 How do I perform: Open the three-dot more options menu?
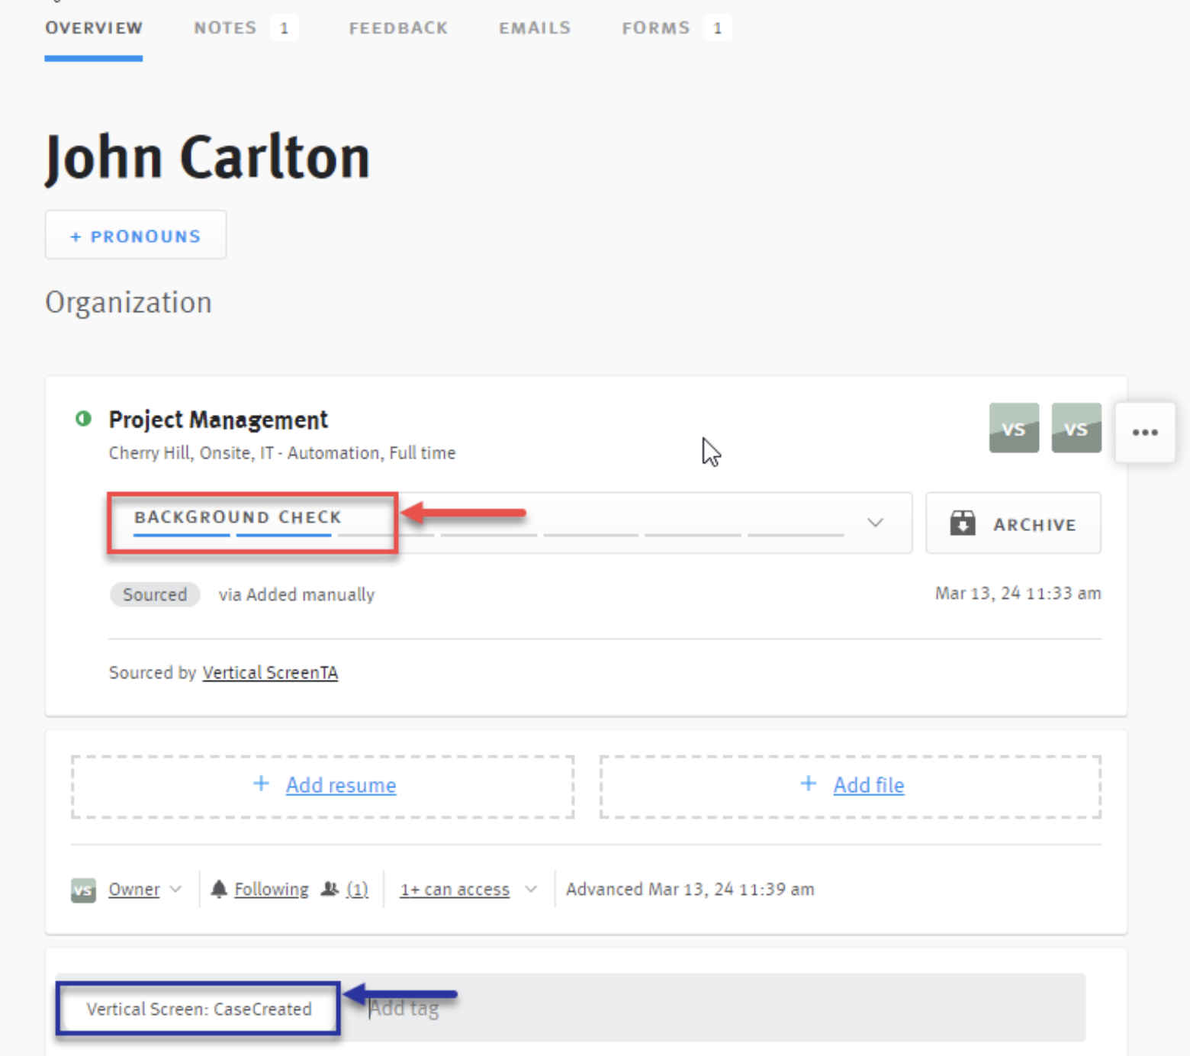pos(1144,432)
